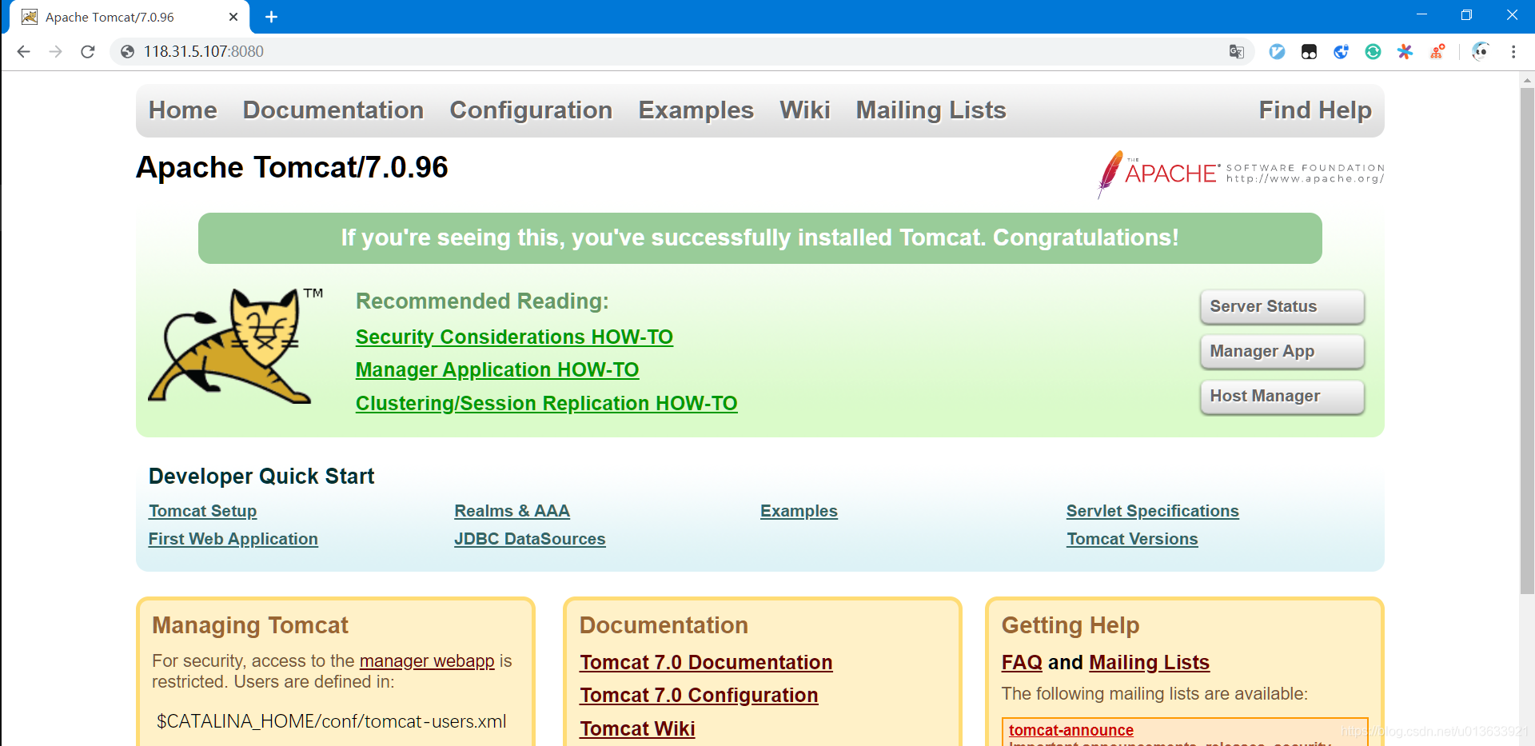Click the green Congratulations banner text

[760, 238]
